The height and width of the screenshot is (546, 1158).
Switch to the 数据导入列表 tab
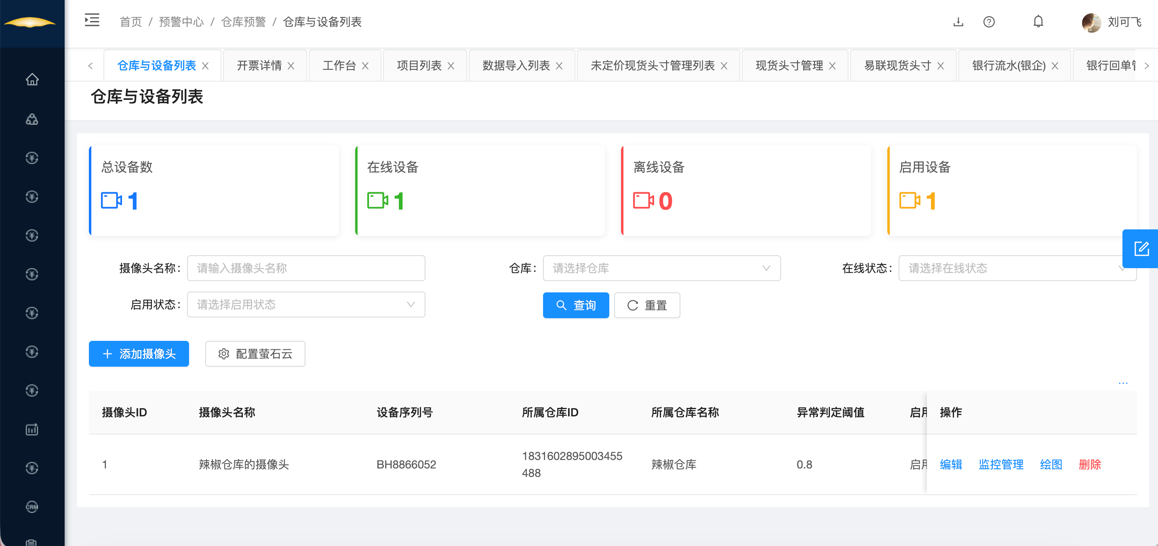[x=516, y=65]
